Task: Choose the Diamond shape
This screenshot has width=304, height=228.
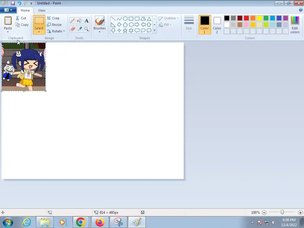Action: (119, 25)
